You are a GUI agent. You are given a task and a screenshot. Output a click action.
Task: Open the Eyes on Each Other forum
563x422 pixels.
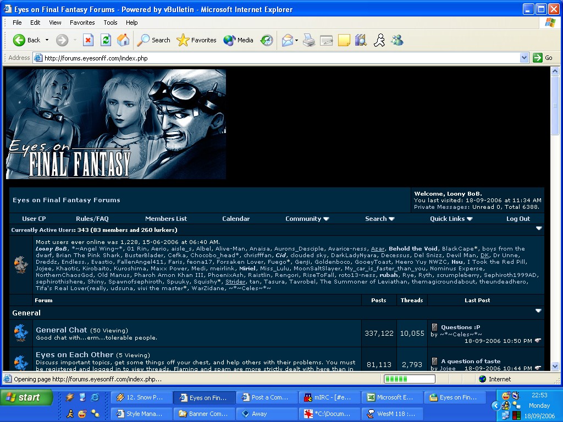coord(74,354)
